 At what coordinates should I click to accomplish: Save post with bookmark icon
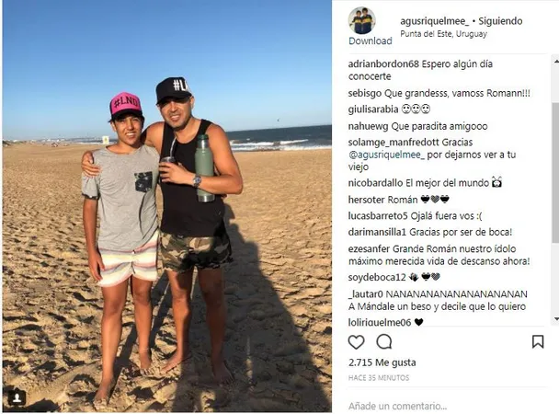tap(538, 341)
